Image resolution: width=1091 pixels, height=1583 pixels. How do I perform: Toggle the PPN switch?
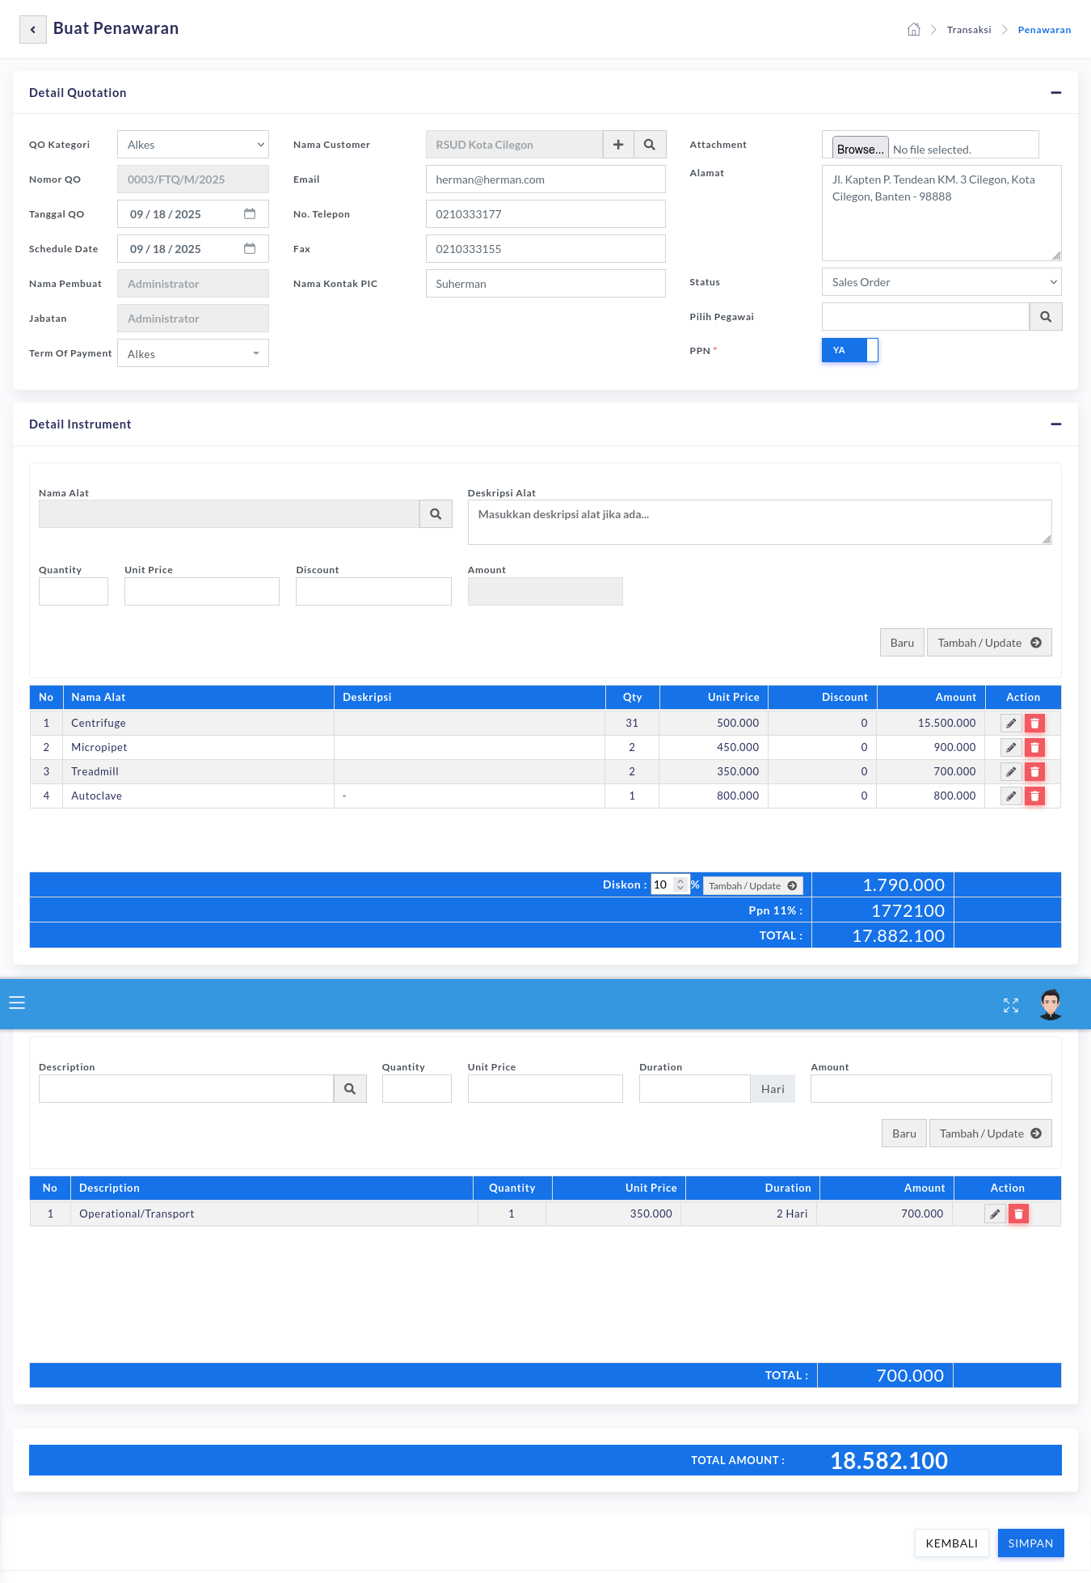[x=850, y=350]
